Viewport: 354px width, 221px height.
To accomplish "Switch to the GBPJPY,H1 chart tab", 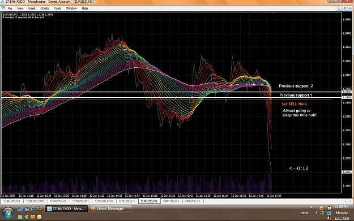I will coord(193,201).
